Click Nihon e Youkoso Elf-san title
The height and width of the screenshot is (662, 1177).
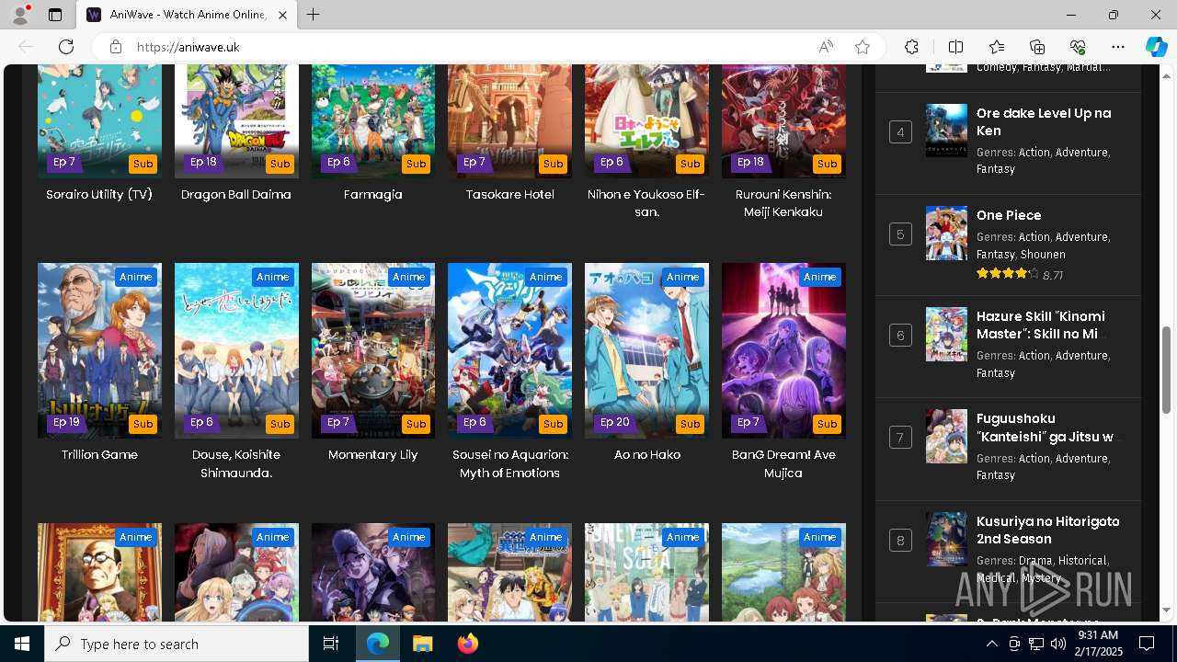(x=646, y=203)
